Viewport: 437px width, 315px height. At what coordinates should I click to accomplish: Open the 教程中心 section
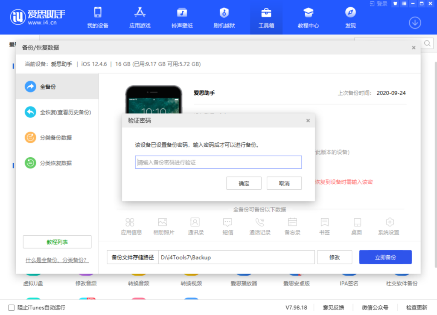[308, 17]
